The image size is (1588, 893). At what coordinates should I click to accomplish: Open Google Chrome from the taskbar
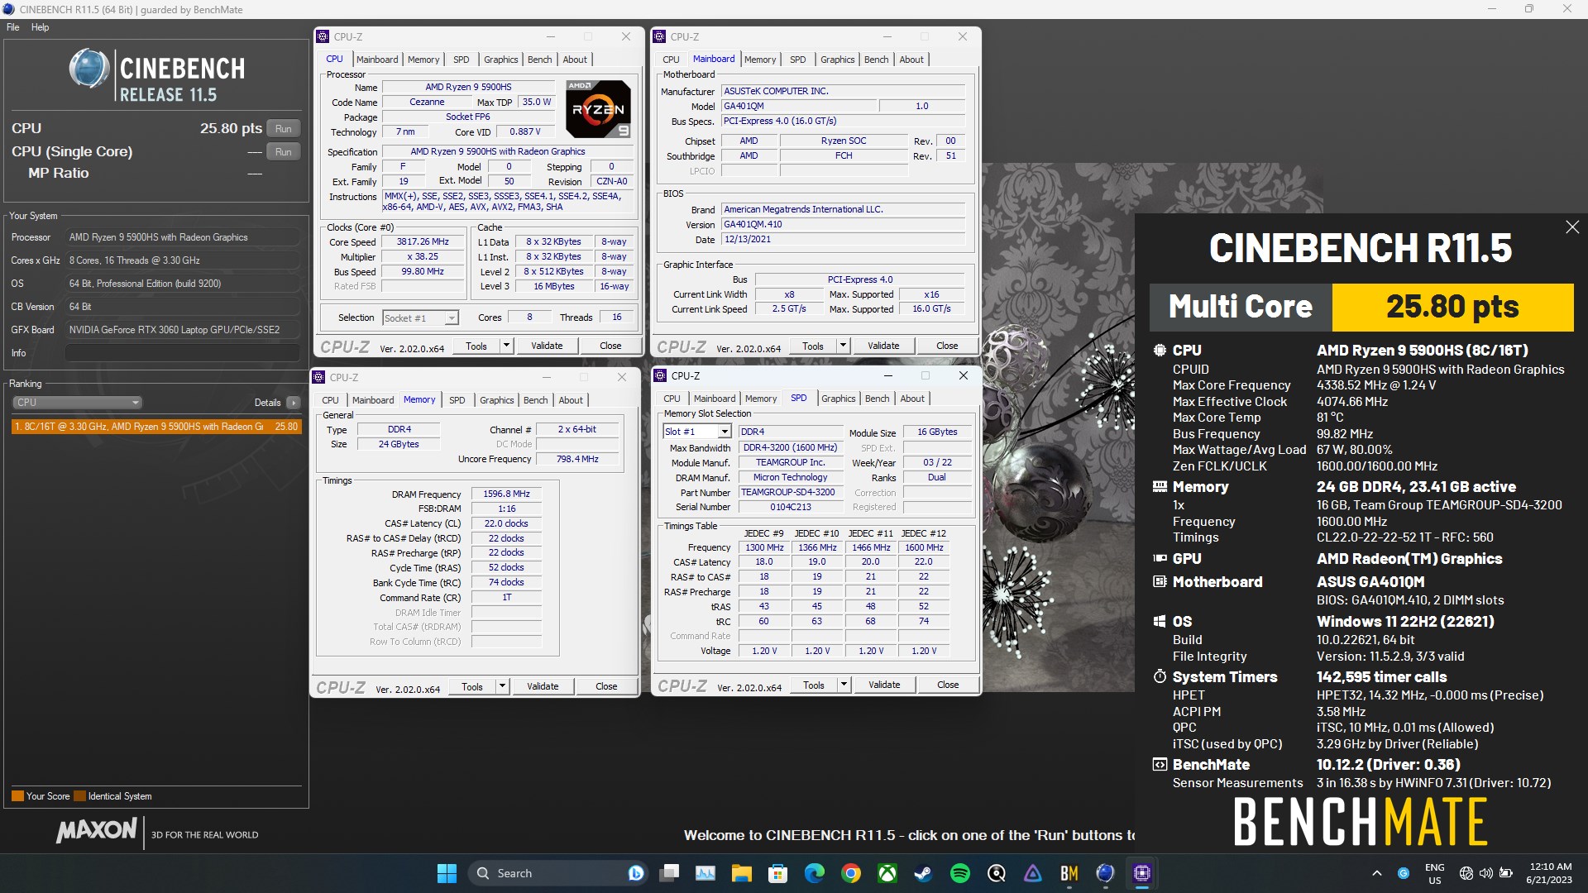[851, 873]
